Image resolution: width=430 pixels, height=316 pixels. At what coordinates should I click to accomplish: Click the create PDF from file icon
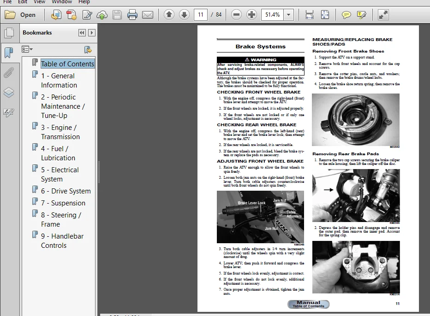[x=56, y=15]
